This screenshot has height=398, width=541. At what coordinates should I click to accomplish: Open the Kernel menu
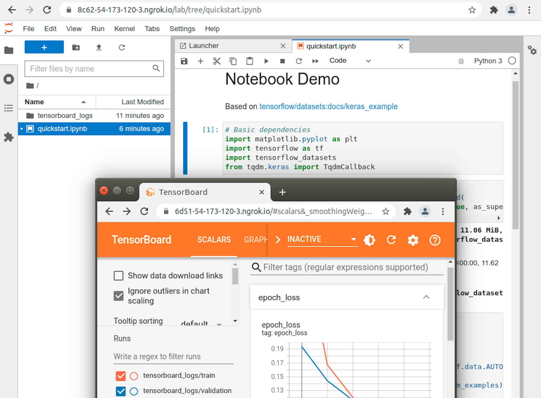[124, 29]
